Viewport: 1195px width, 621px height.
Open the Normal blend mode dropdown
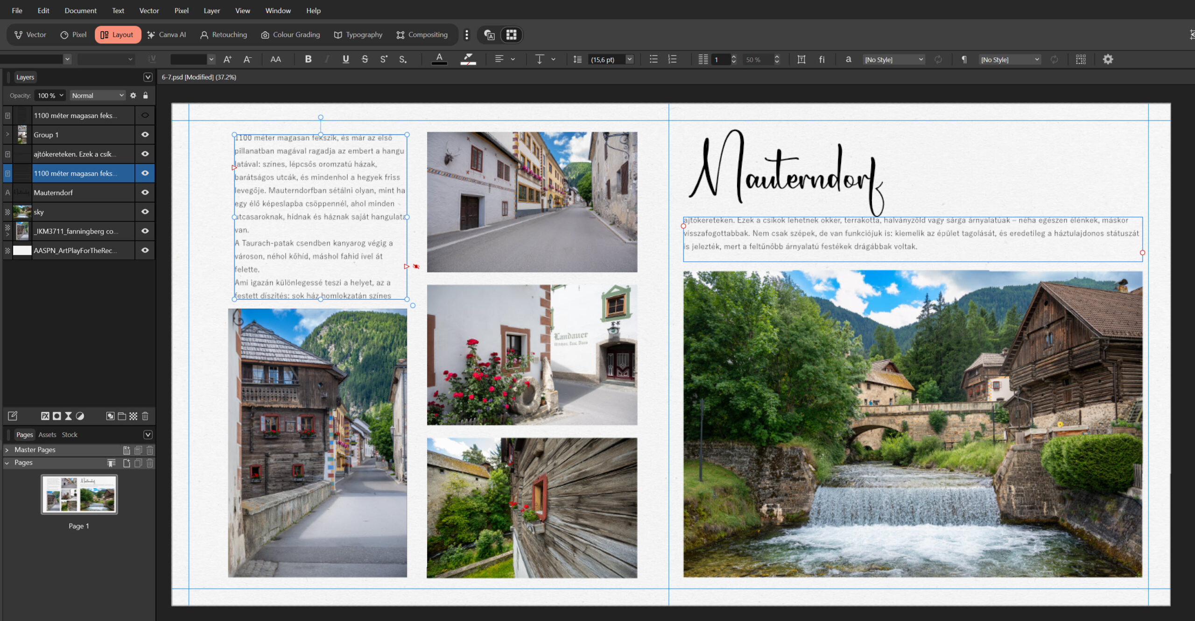tap(98, 95)
